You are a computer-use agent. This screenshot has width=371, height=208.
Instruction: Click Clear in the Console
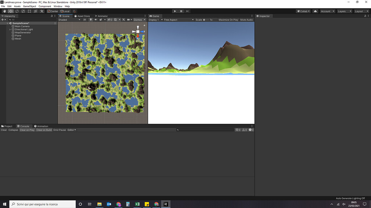(x=4, y=130)
